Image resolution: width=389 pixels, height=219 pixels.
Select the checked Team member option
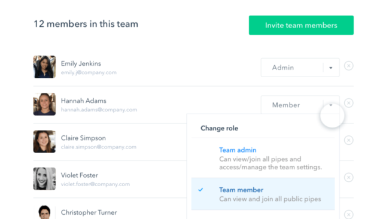coord(263,194)
